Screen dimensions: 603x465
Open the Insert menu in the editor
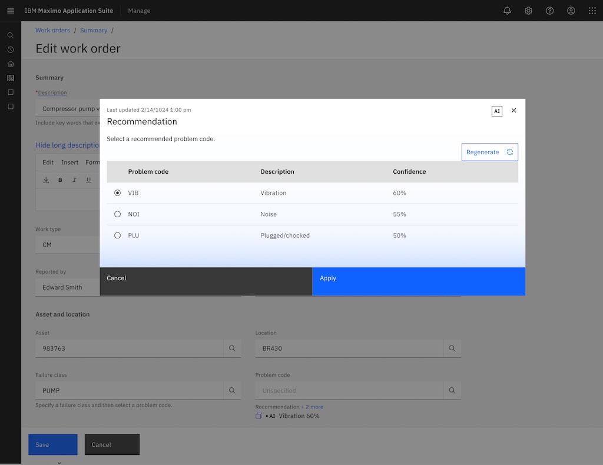[x=69, y=162]
